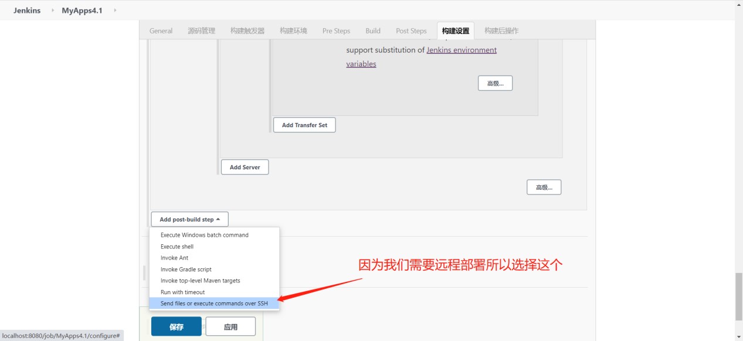Switch to the Pre Steps tab
This screenshot has width=743, height=341.
pos(335,30)
